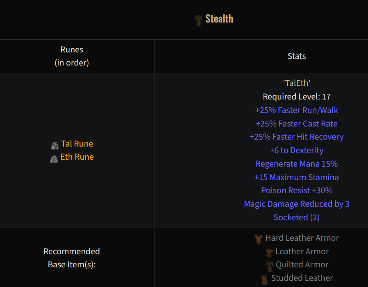This screenshot has height=287, width=368.
Task: Click the +25% Faster Cast Rate stat
Action: coord(297,124)
